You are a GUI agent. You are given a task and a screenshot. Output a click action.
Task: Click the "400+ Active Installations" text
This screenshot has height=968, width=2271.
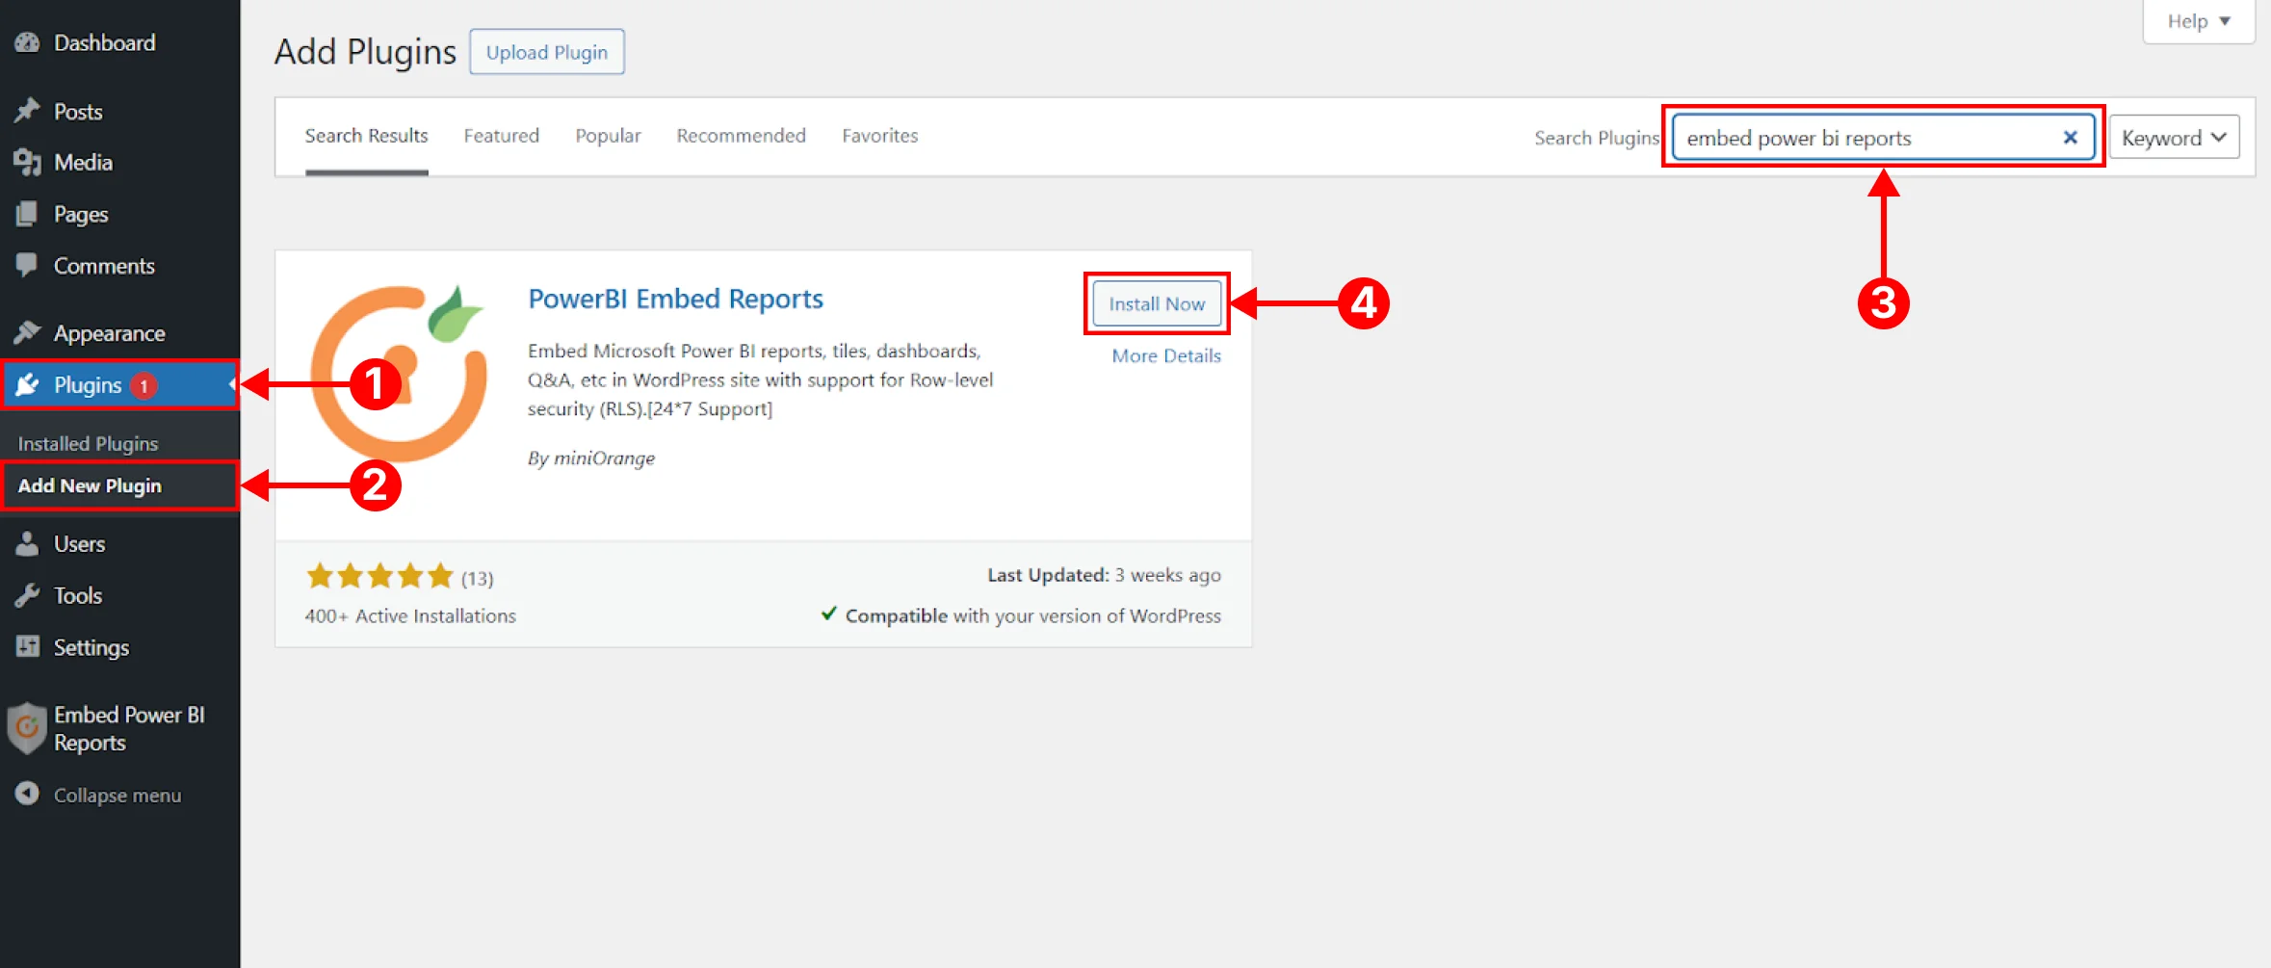coord(410,615)
